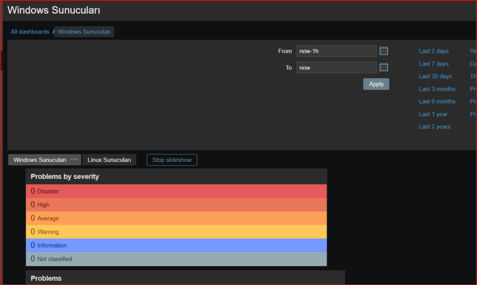
Task: Select Last 7 days time range
Action: pos(434,64)
